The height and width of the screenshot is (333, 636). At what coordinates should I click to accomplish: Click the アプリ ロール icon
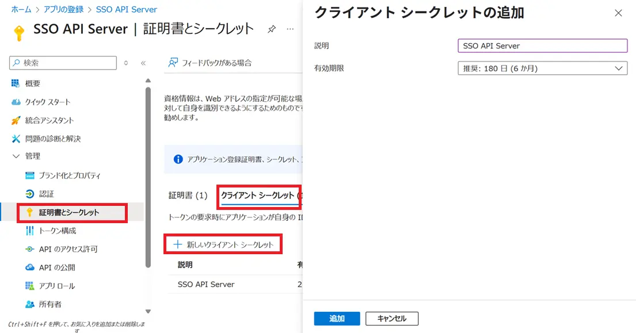[x=29, y=286]
